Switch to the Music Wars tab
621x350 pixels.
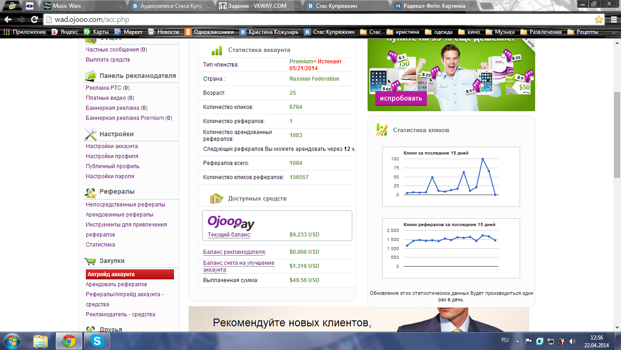pos(82,6)
